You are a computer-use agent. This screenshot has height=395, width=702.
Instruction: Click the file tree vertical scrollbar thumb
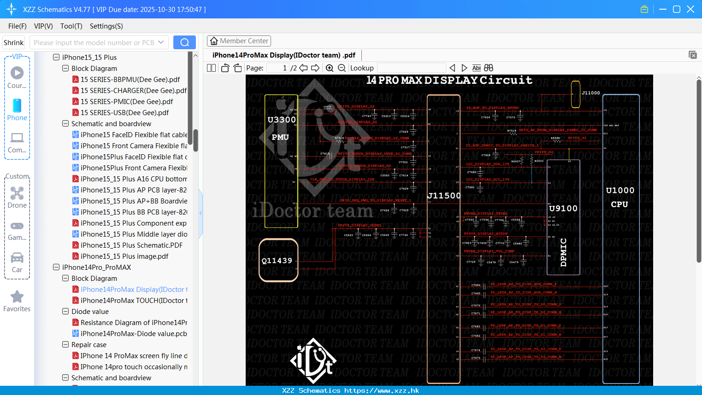(x=195, y=140)
